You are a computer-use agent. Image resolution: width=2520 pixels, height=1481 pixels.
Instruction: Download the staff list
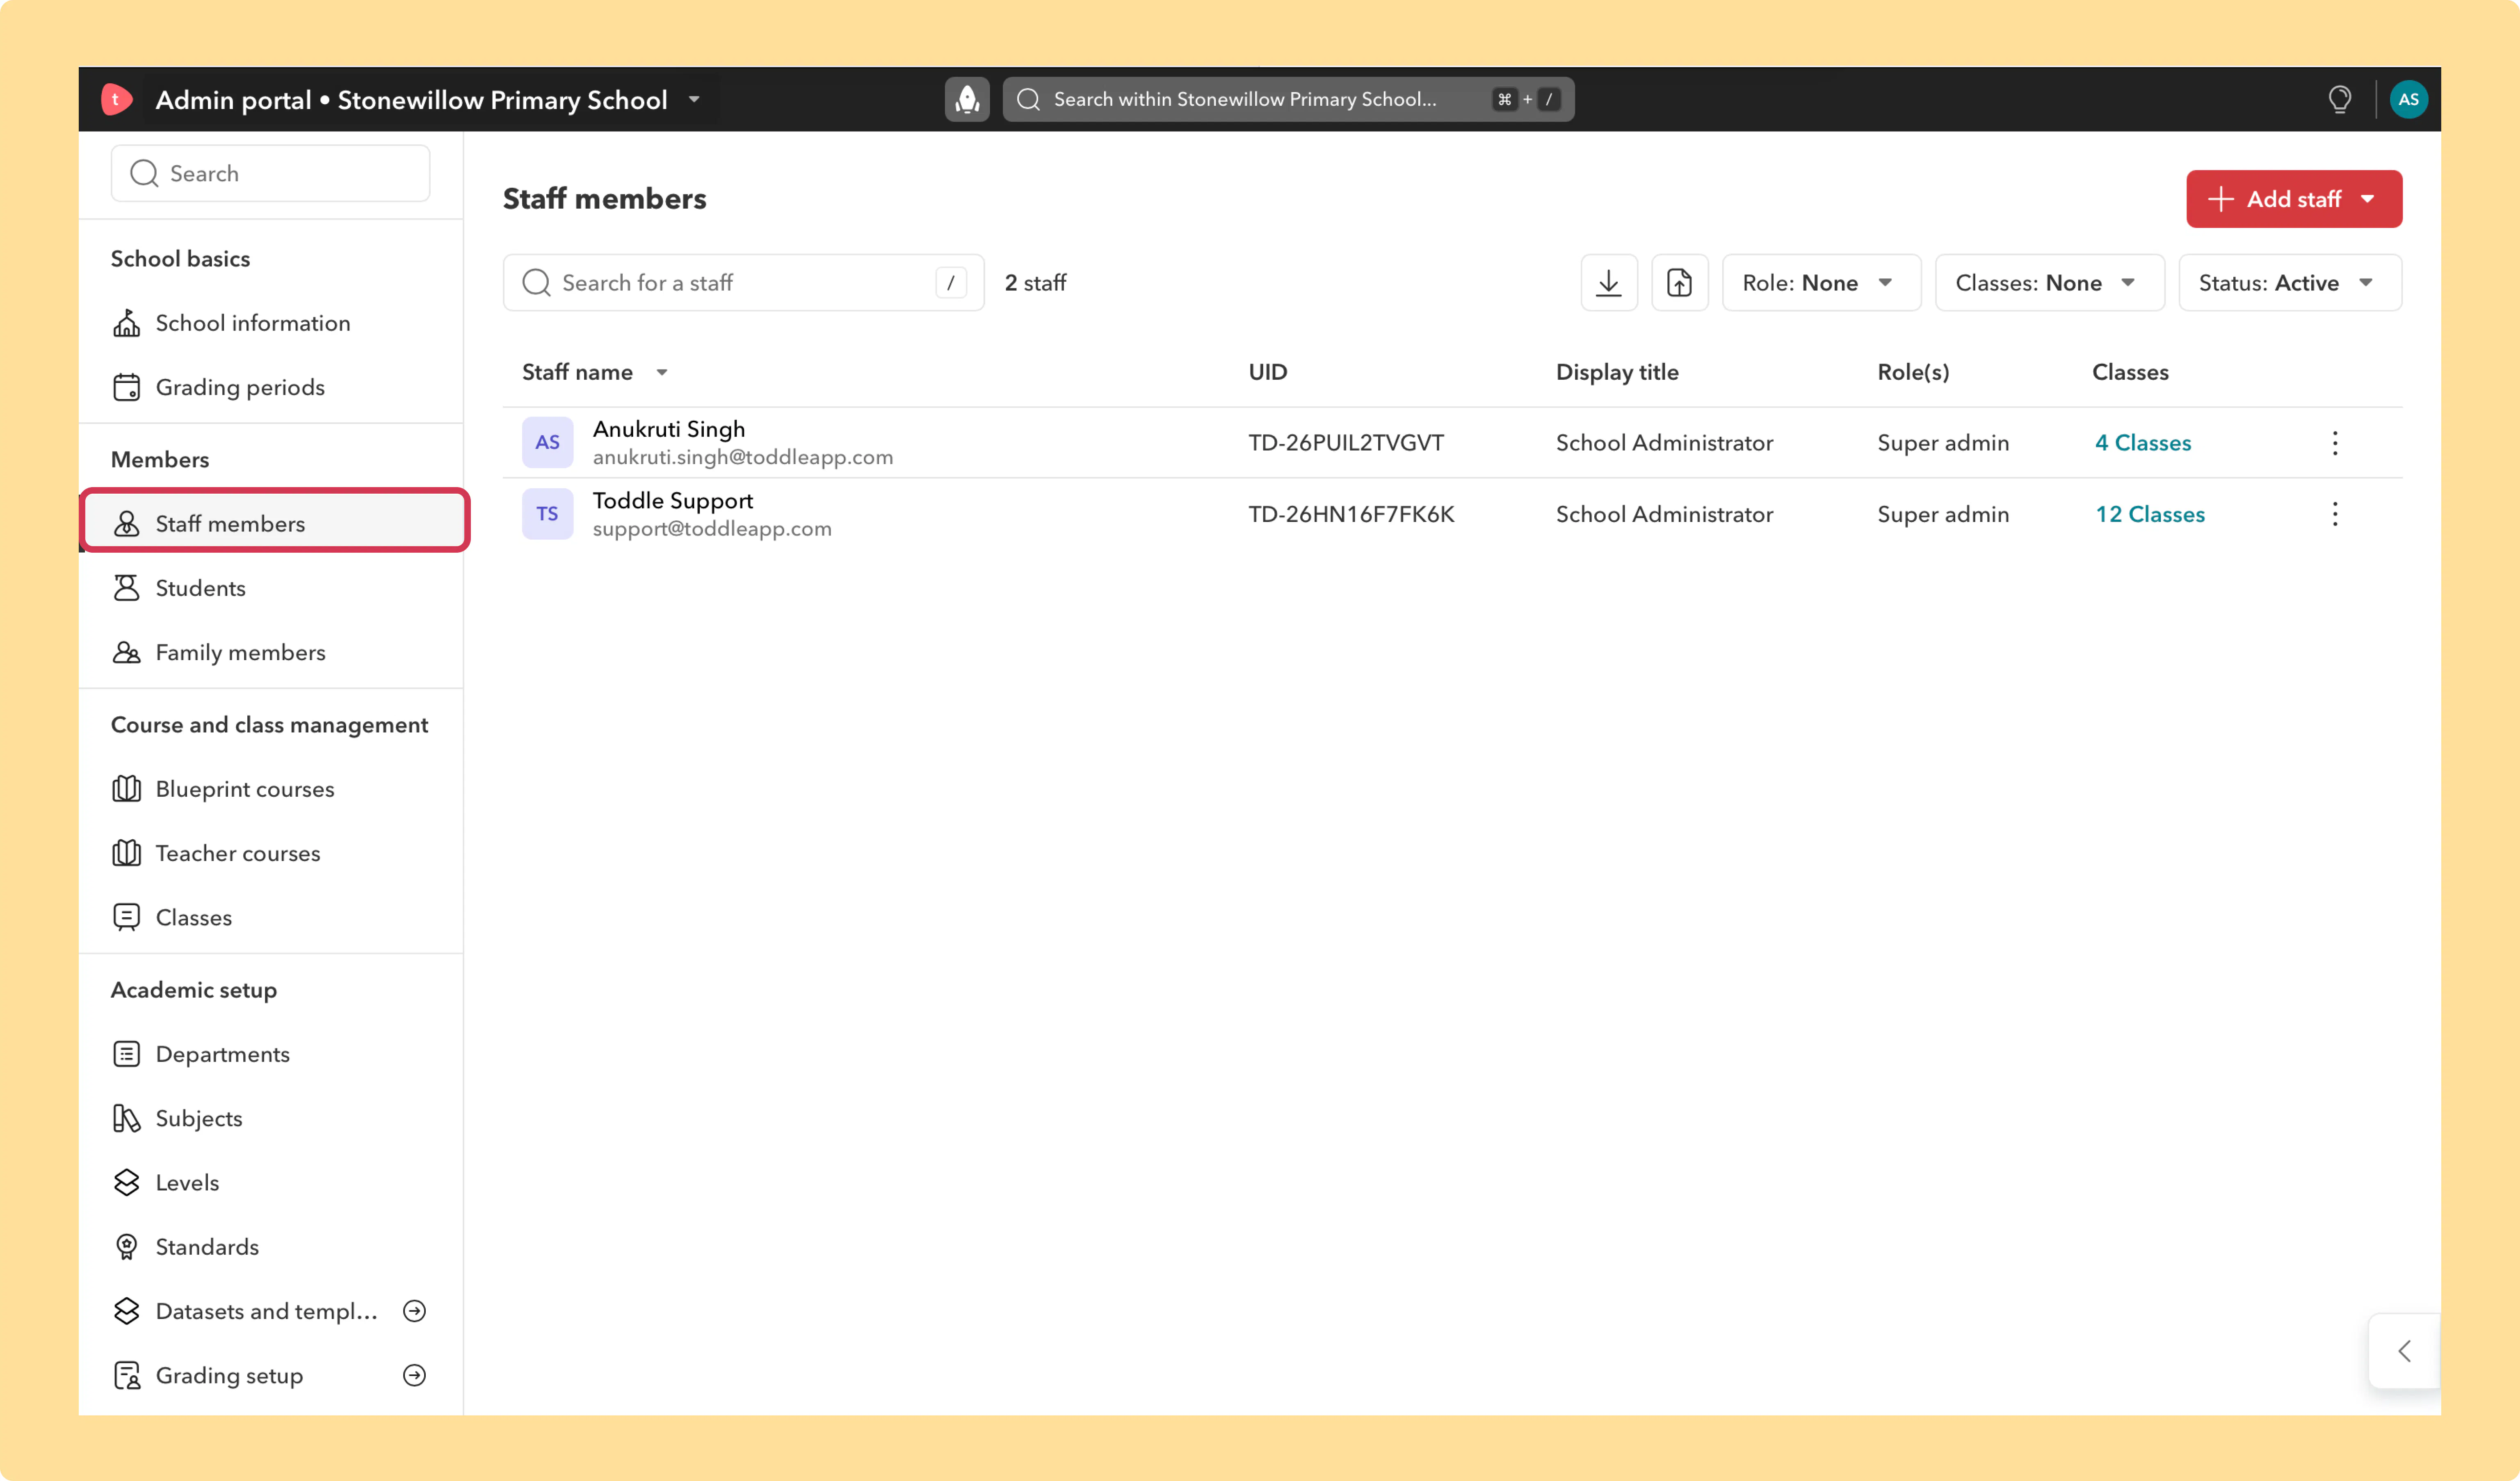coord(1609,283)
